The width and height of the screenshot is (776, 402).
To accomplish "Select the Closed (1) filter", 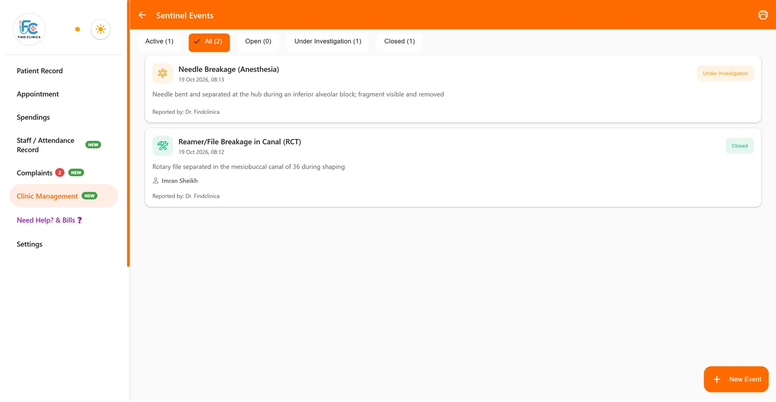I will [x=400, y=42].
